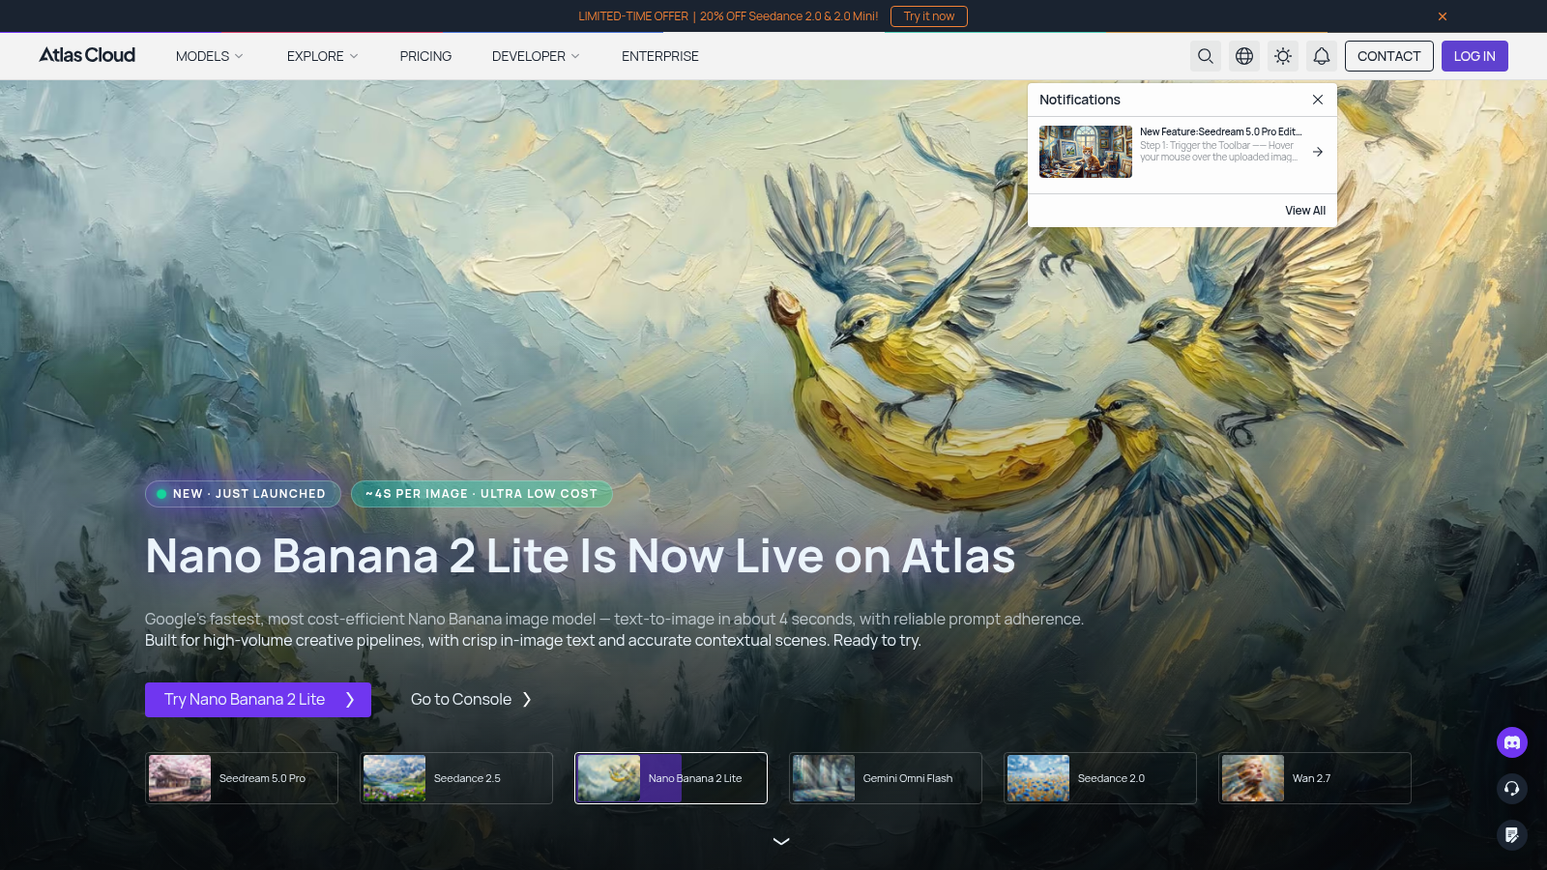Select the Nano Banana 2 Lite card
Viewport: 1547px width, 870px height.
click(671, 778)
